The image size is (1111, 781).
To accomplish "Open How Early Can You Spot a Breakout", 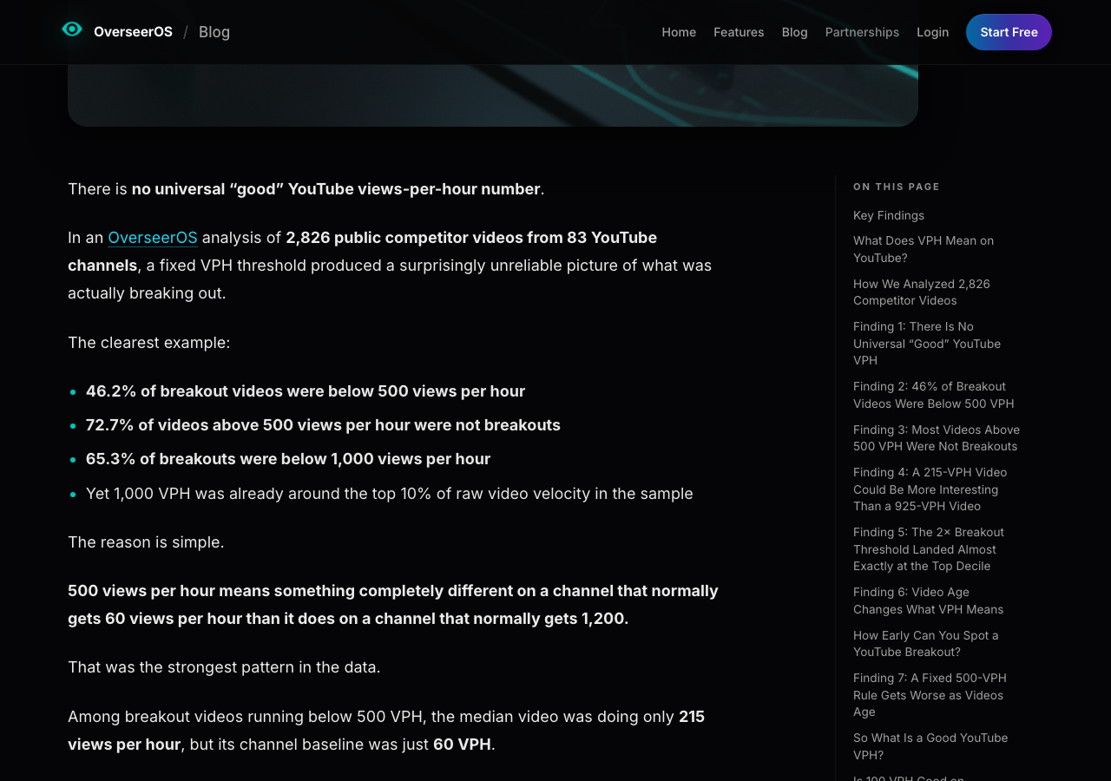I will [926, 644].
